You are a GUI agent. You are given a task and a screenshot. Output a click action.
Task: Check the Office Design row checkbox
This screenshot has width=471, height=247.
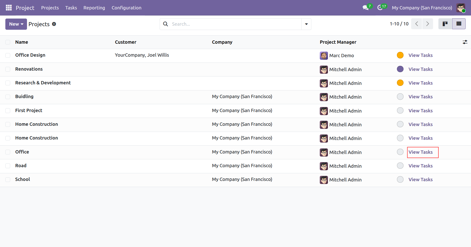[x=8, y=55]
